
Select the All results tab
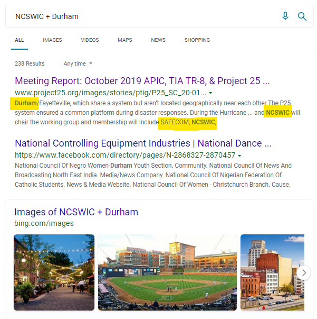[20, 40]
